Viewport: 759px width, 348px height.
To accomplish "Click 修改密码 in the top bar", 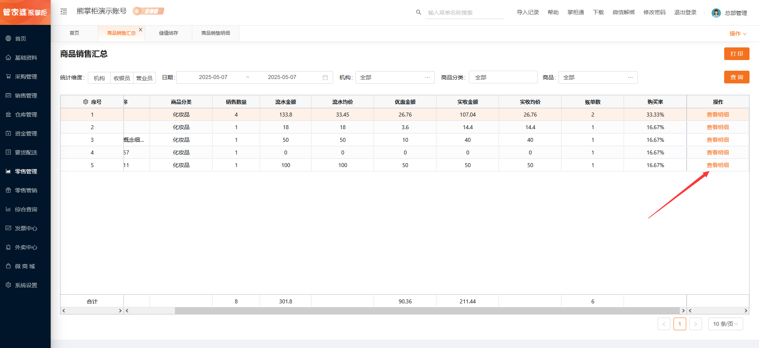I will 655,13.
